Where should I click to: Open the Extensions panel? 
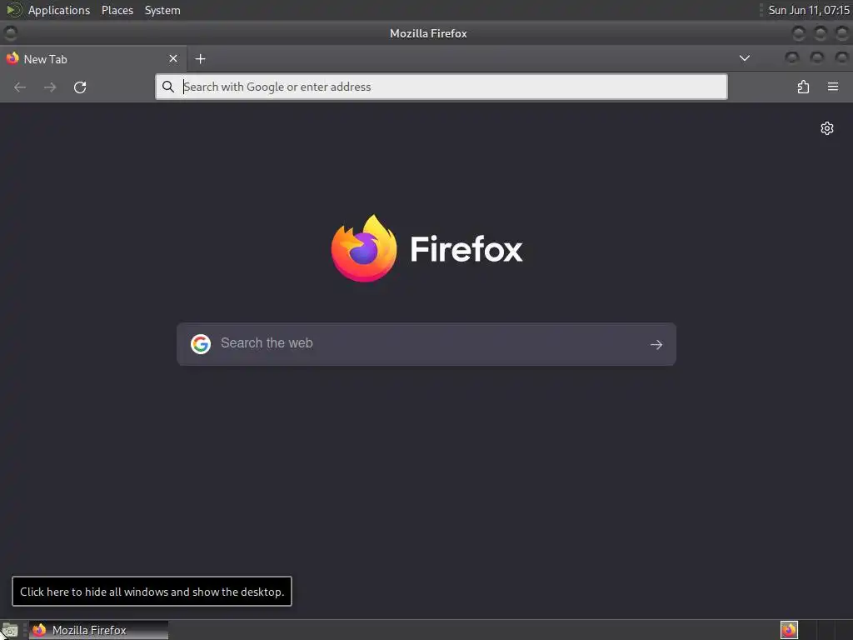pos(803,87)
